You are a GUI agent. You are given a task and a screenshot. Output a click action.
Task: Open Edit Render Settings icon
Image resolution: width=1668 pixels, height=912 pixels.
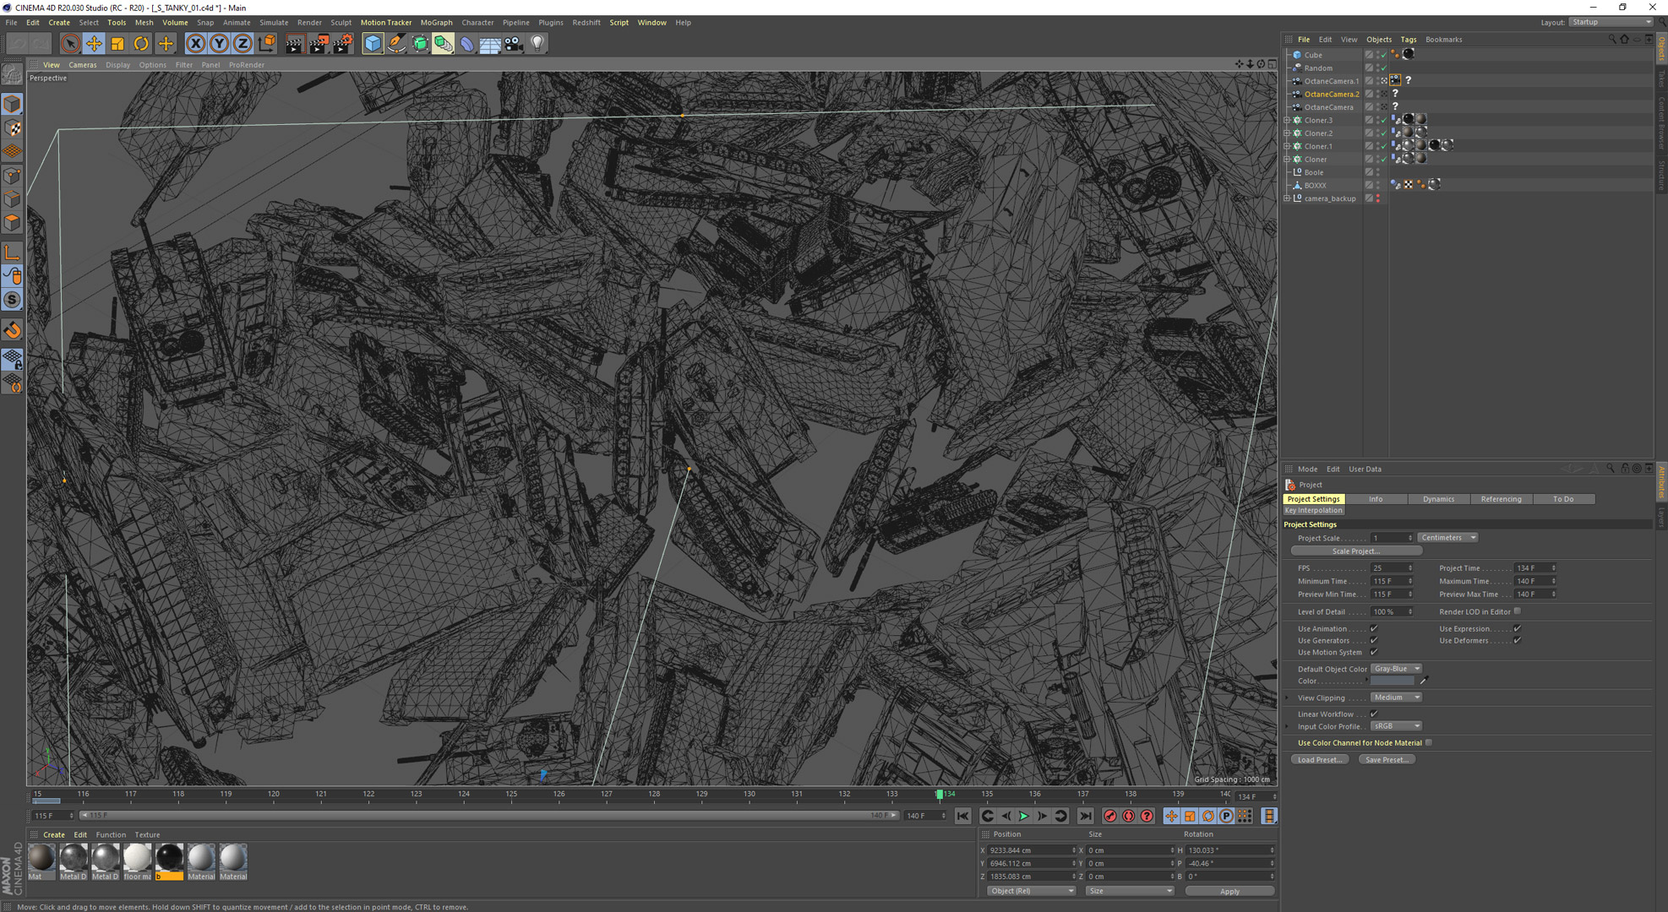pos(342,44)
